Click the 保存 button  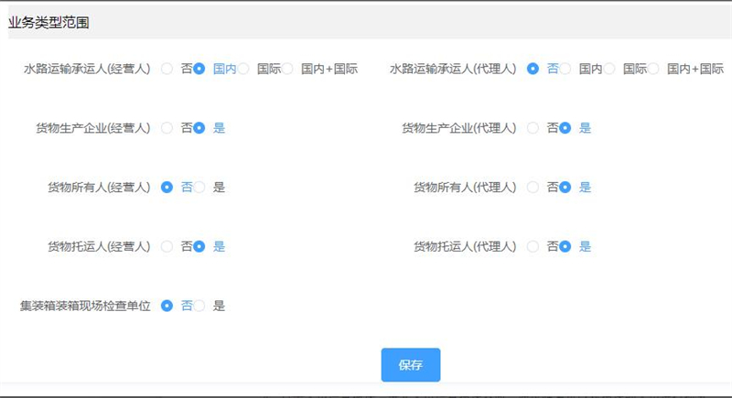(x=410, y=364)
